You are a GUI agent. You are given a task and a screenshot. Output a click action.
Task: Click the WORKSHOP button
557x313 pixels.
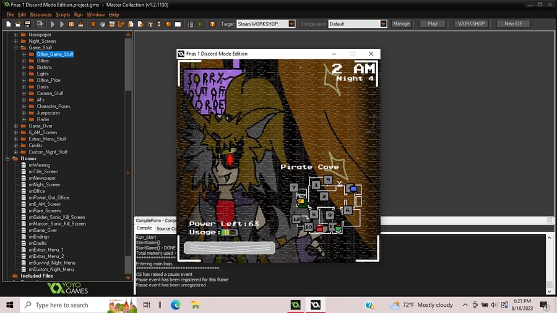coord(471,24)
